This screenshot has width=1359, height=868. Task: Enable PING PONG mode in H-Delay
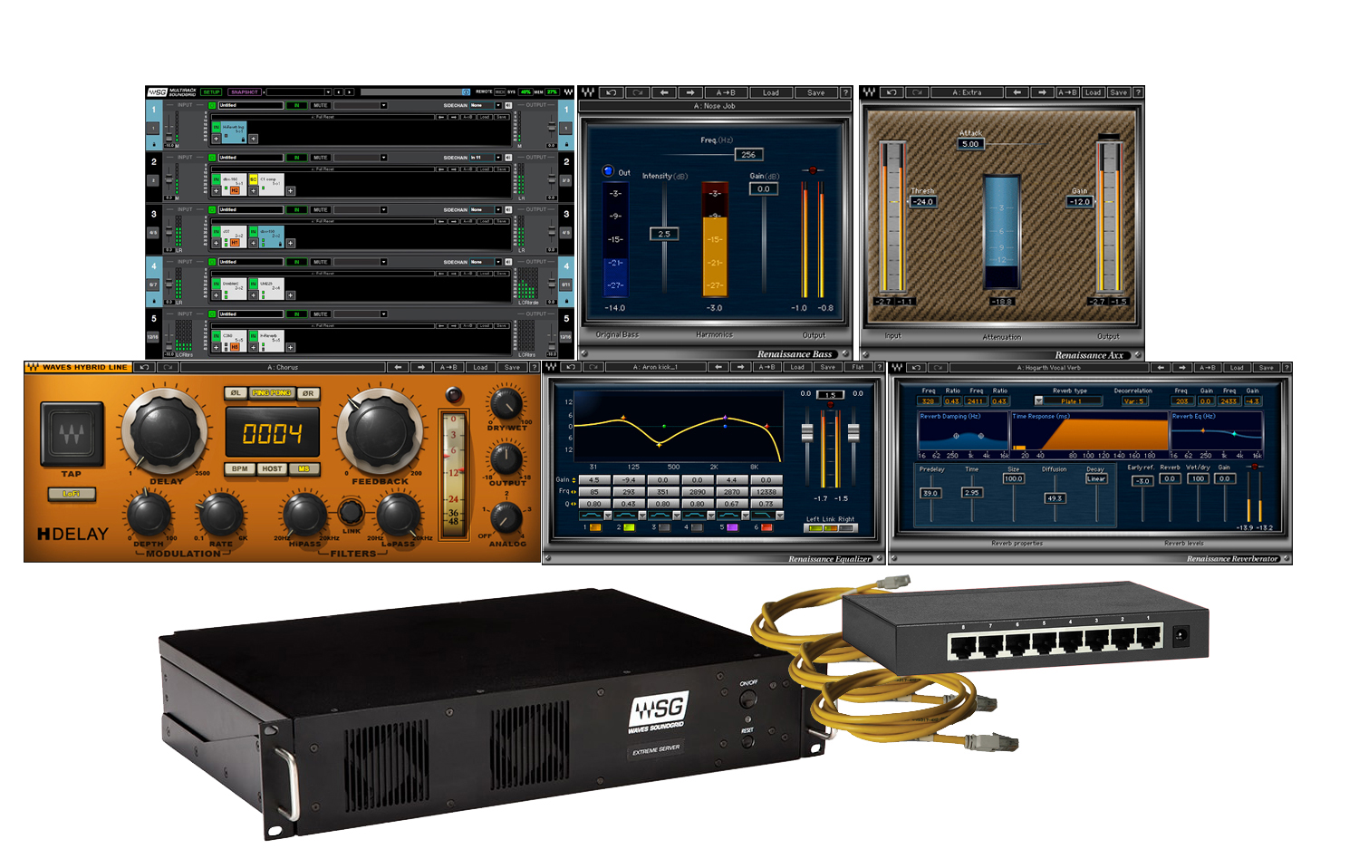271,393
